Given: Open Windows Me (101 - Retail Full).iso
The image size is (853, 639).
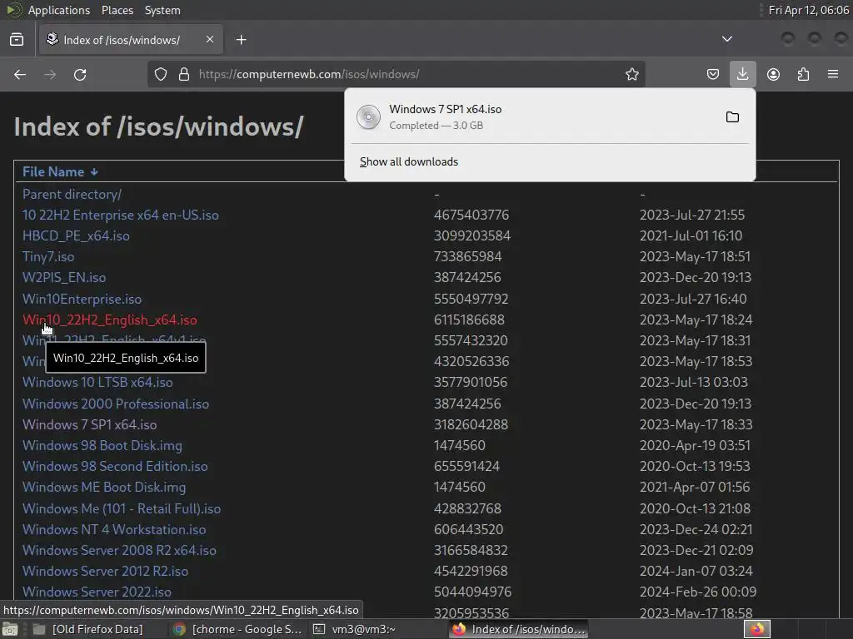Looking at the screenshot, I should [122, 508].
